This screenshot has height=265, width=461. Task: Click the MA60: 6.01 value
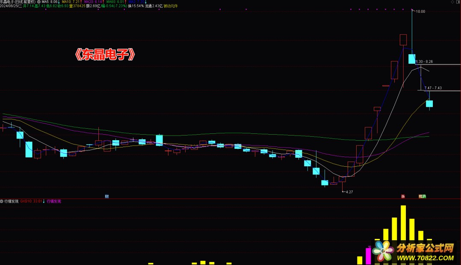(115, 2)
